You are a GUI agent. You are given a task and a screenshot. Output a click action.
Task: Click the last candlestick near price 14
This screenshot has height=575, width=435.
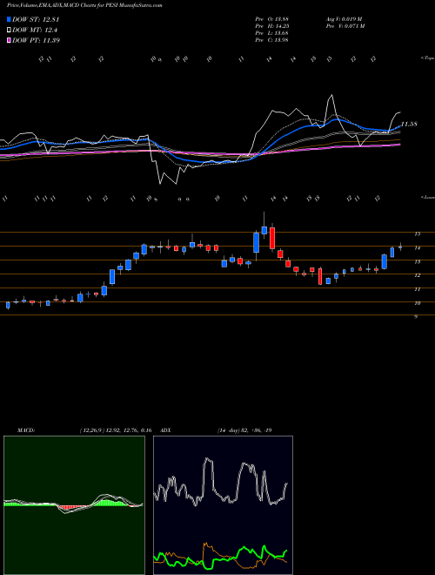[x=400, y=247]
